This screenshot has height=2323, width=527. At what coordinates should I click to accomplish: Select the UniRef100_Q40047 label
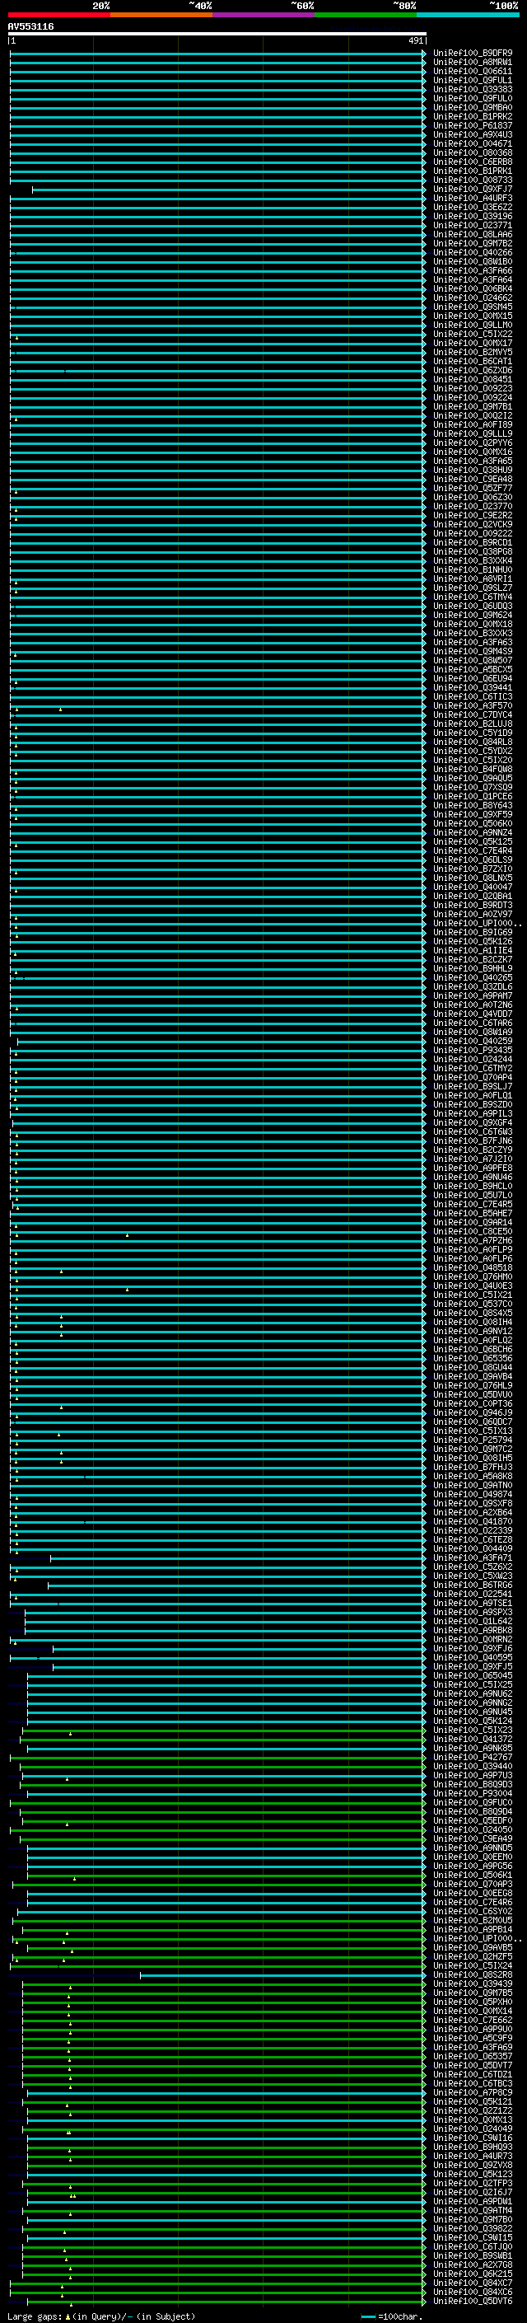472,888
